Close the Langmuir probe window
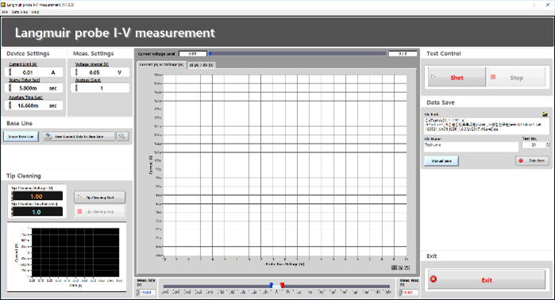Image resolution: width=555 pixels, height=300 pixels. point(547,5)
